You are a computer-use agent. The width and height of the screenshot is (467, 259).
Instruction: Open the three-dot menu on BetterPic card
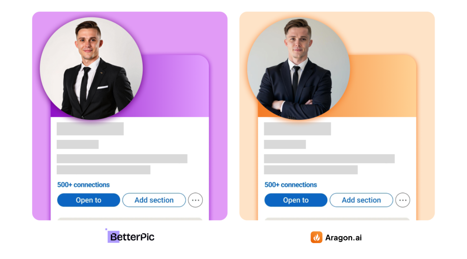pyautogui.click(x=195, y=200)
